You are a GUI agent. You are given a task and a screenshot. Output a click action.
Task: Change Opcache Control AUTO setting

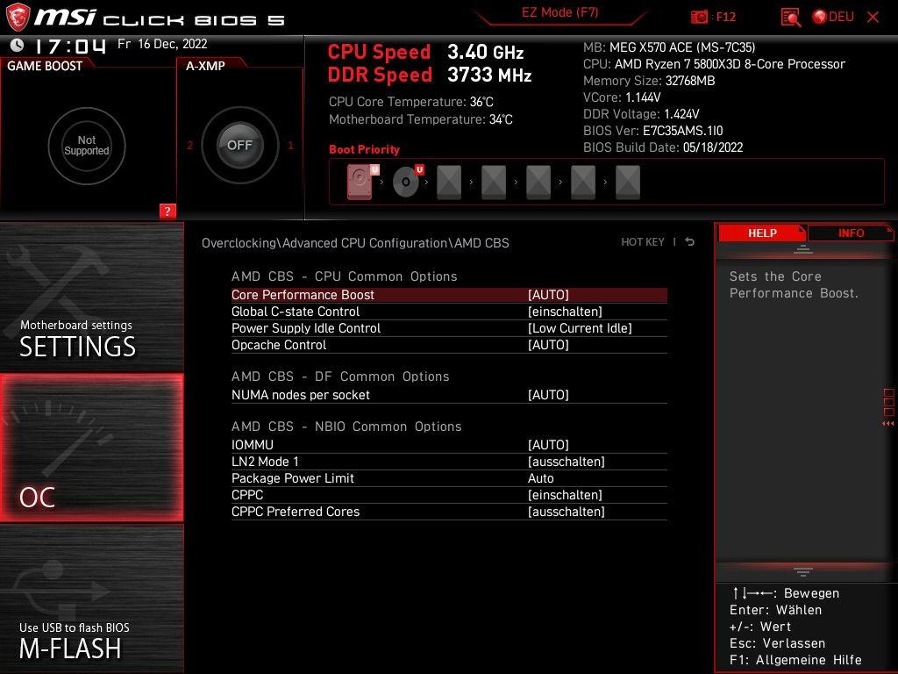click(x=548, y=344)
